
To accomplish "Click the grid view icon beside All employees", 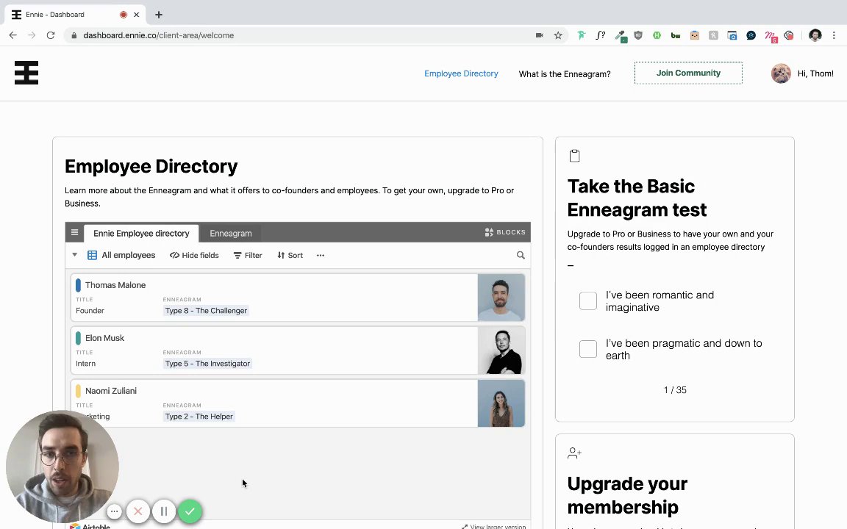I will (93, 256).
